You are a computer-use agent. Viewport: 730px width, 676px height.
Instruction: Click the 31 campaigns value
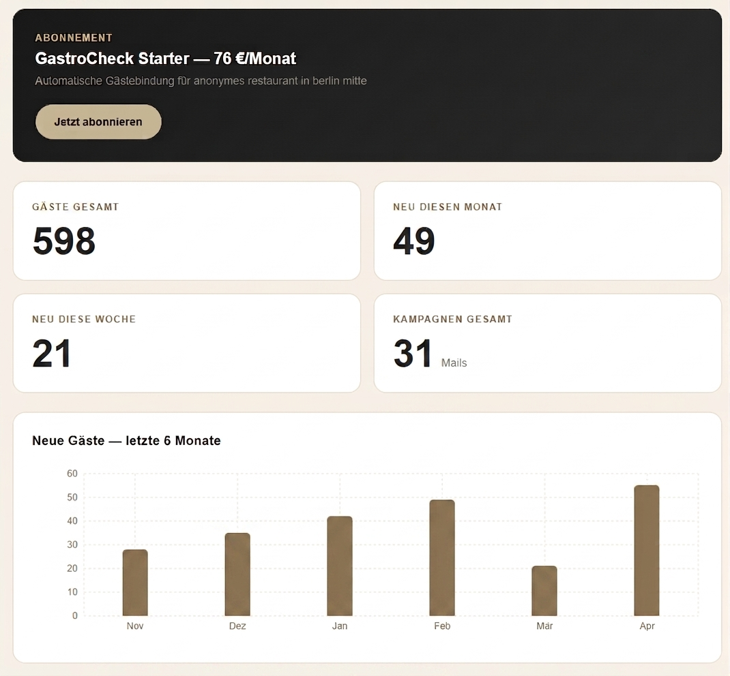413,354
